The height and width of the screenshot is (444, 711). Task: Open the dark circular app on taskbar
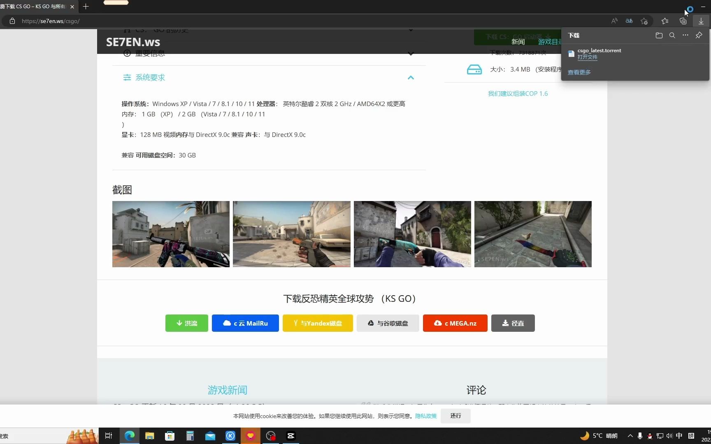click(x=271, y=436)
